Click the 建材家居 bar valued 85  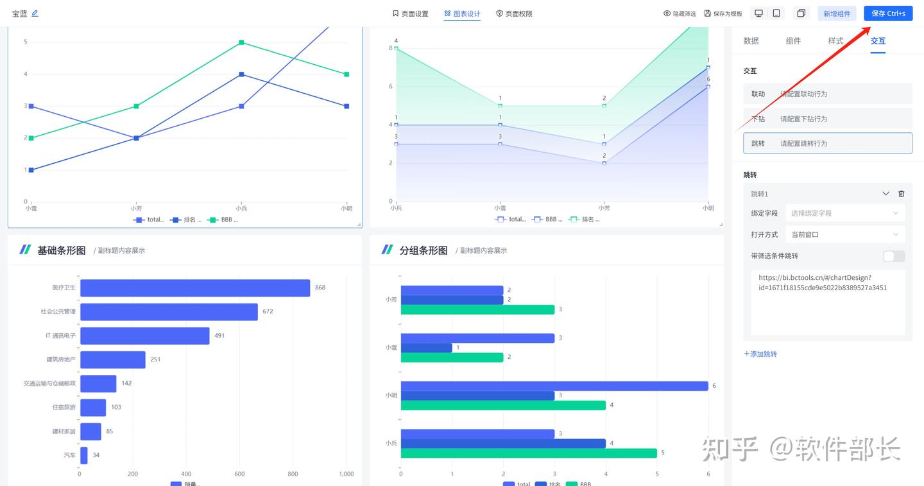point(90,431)
